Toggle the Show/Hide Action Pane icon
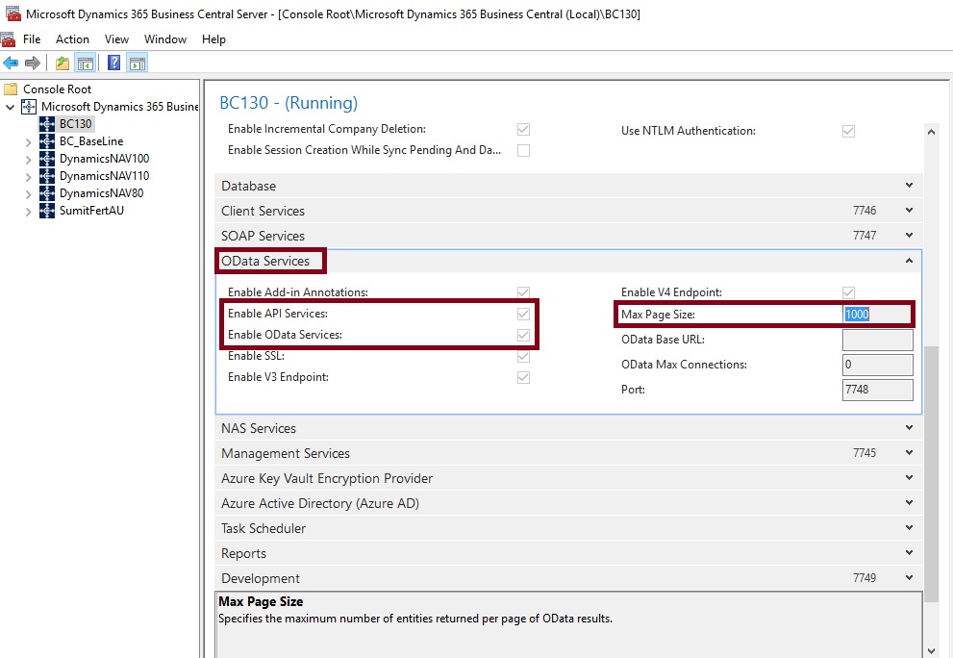The image size is (953, 658). 138,63
